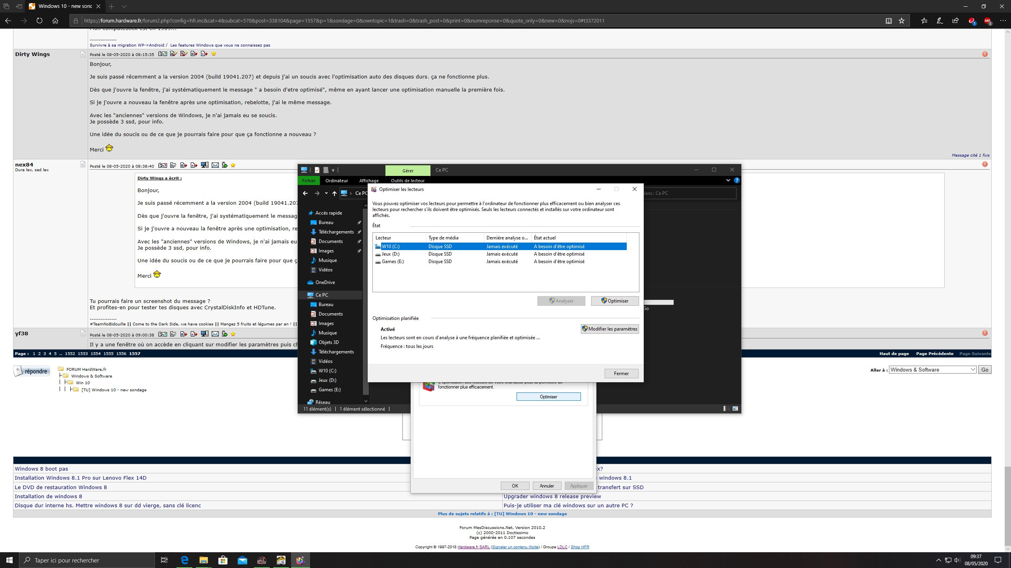Open the Affichage ribbon tab
Viewport: 1011px width, 568px height.
[368, 181]
